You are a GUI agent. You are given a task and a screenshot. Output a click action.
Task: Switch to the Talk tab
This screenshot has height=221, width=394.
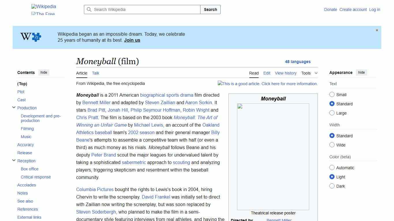pos(95,73)
